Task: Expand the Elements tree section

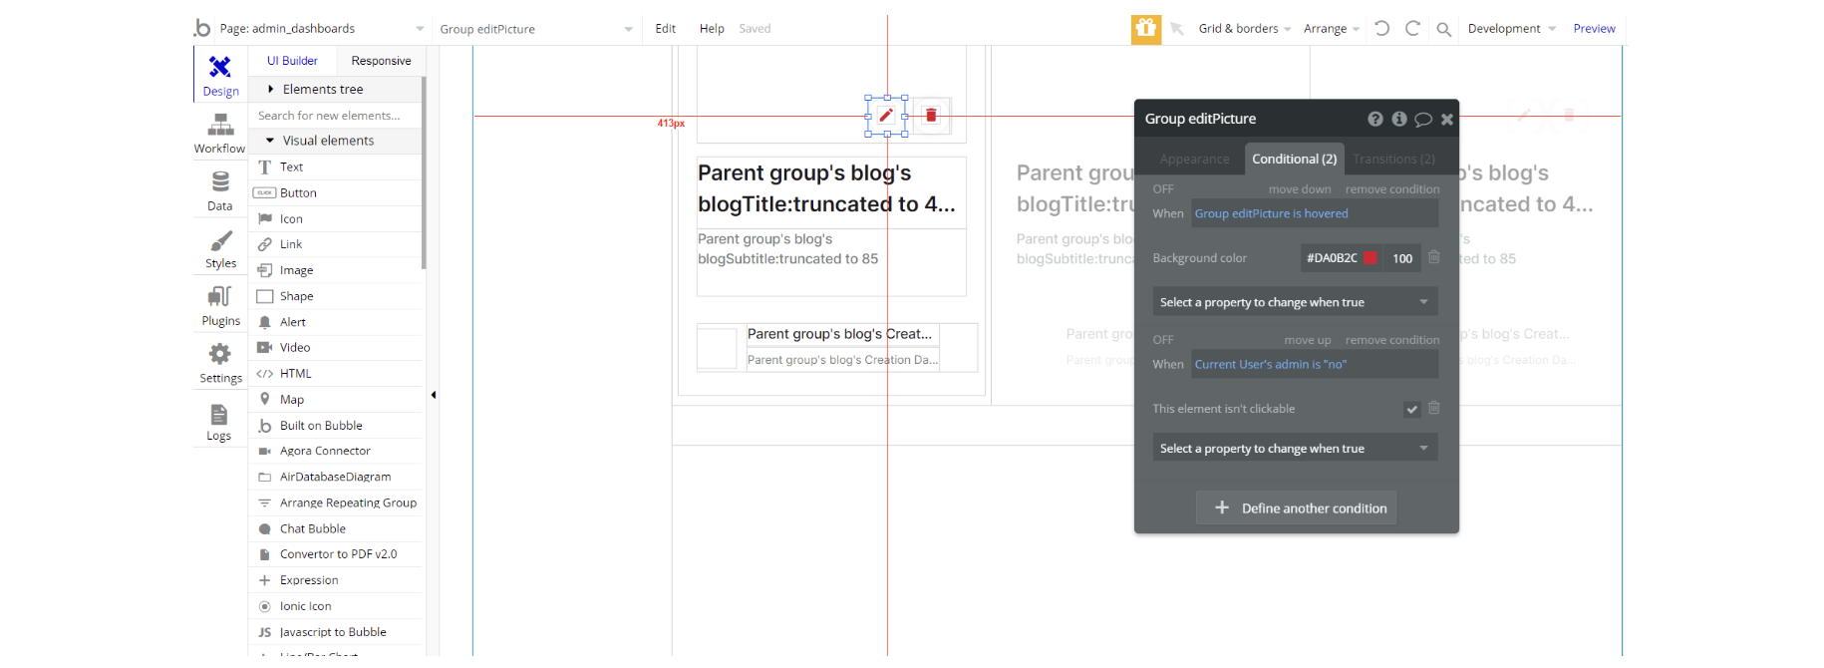Action: click(x=322, y=90)
